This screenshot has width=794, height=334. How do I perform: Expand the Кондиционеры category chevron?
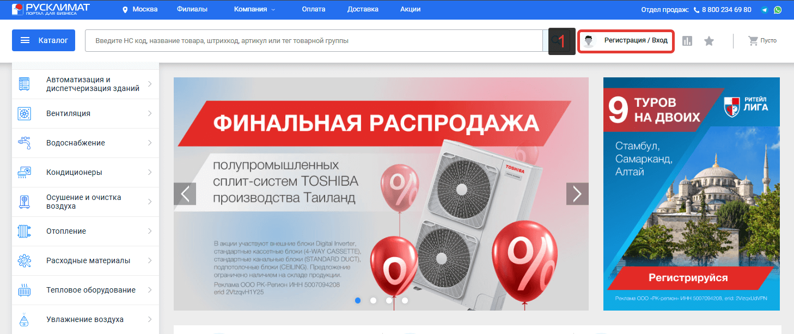149,172
